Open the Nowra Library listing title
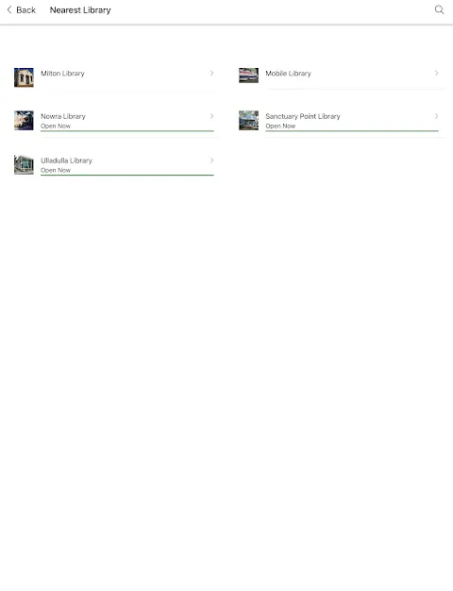The height and width of the screenshot is (591, 453). (x=63, y=116)
